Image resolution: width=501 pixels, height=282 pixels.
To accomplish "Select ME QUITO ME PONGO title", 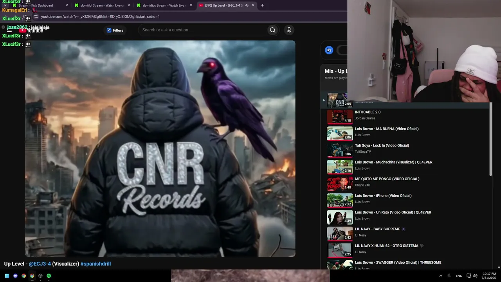I will [387, 179].
